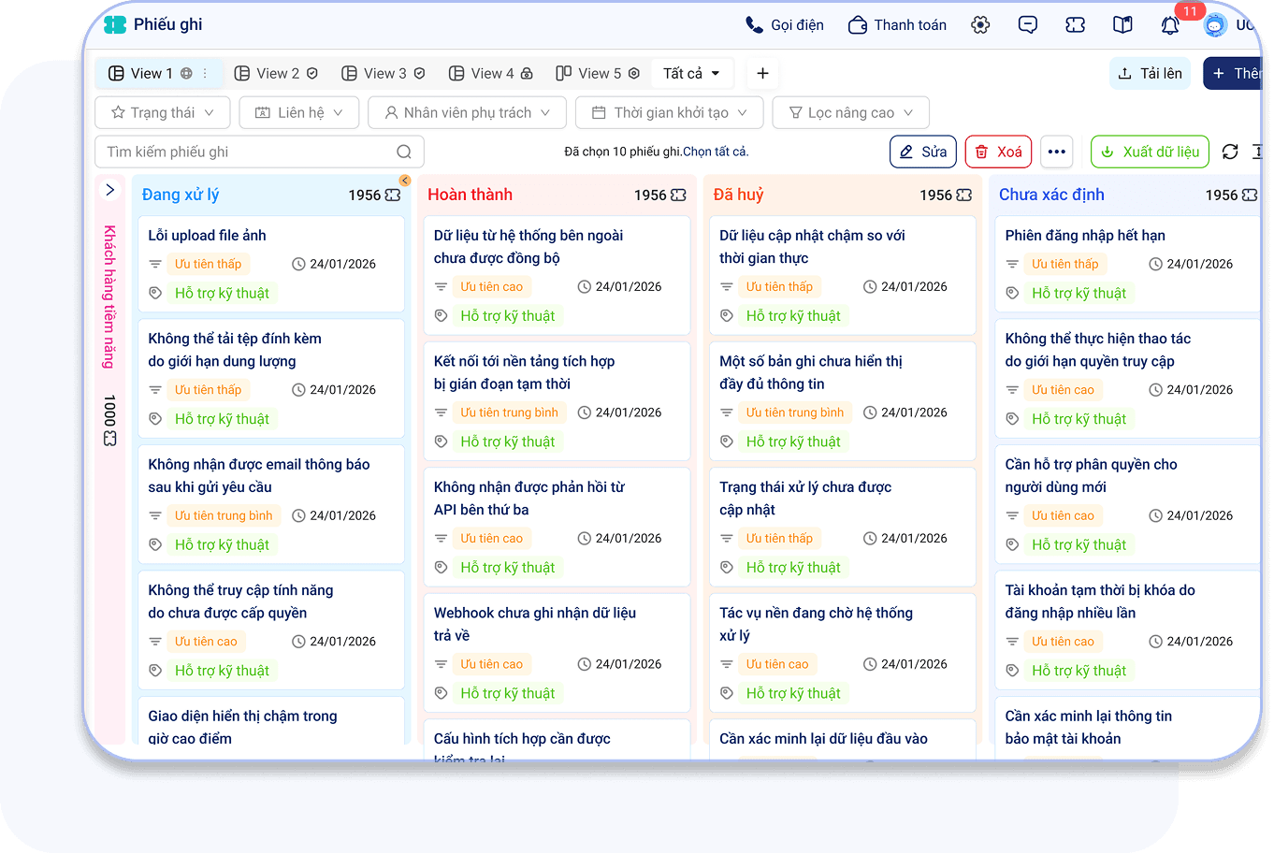The width and height of the screenshot is (1274, 854).
Task: Expand the Khách hàng tiềm năng column
Action: pos(109,190)
